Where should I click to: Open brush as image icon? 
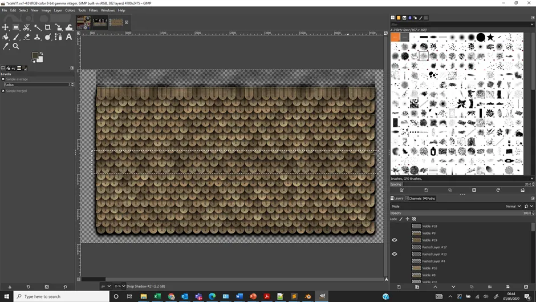click(522, 190)
